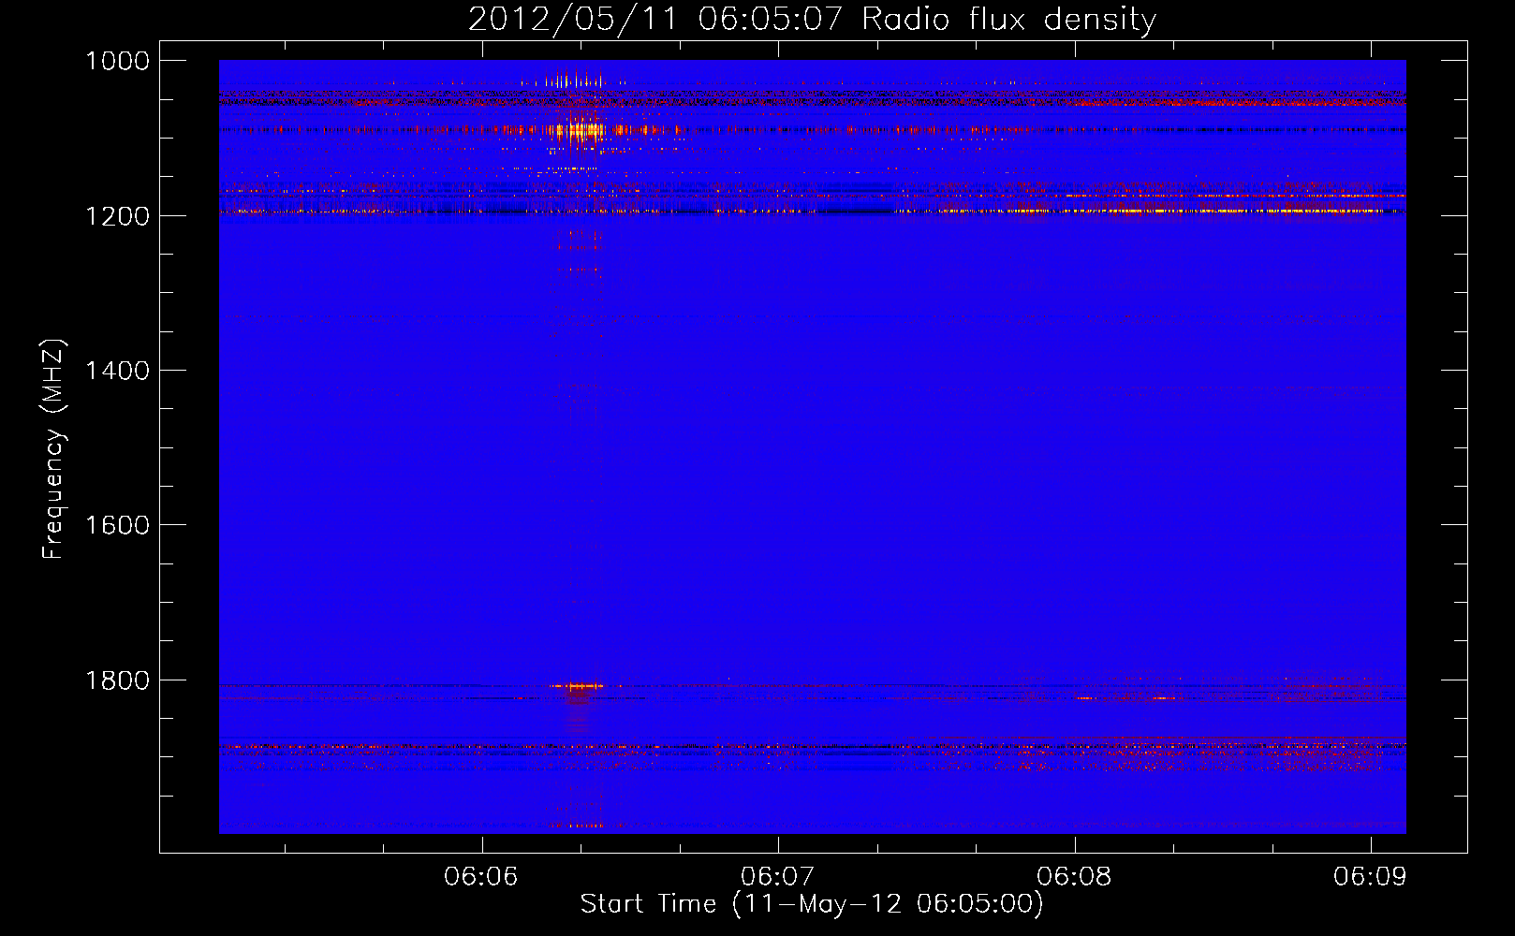Click the 'Frequency (MHZ)' axis label
Viewport: 1515px width, 936px height.
54,448
